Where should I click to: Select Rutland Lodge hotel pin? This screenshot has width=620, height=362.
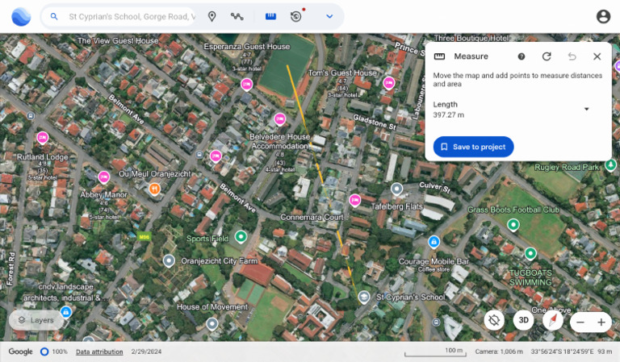42,137
